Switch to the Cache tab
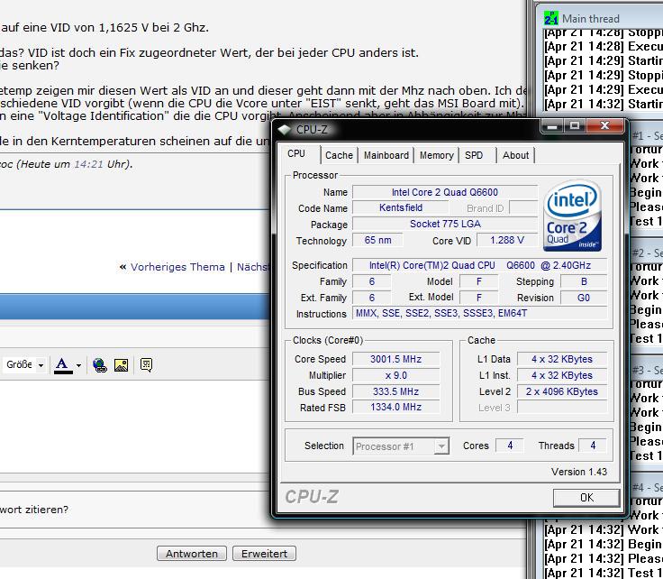The width and height of the screenshot is (663, 579). (339, 155)
